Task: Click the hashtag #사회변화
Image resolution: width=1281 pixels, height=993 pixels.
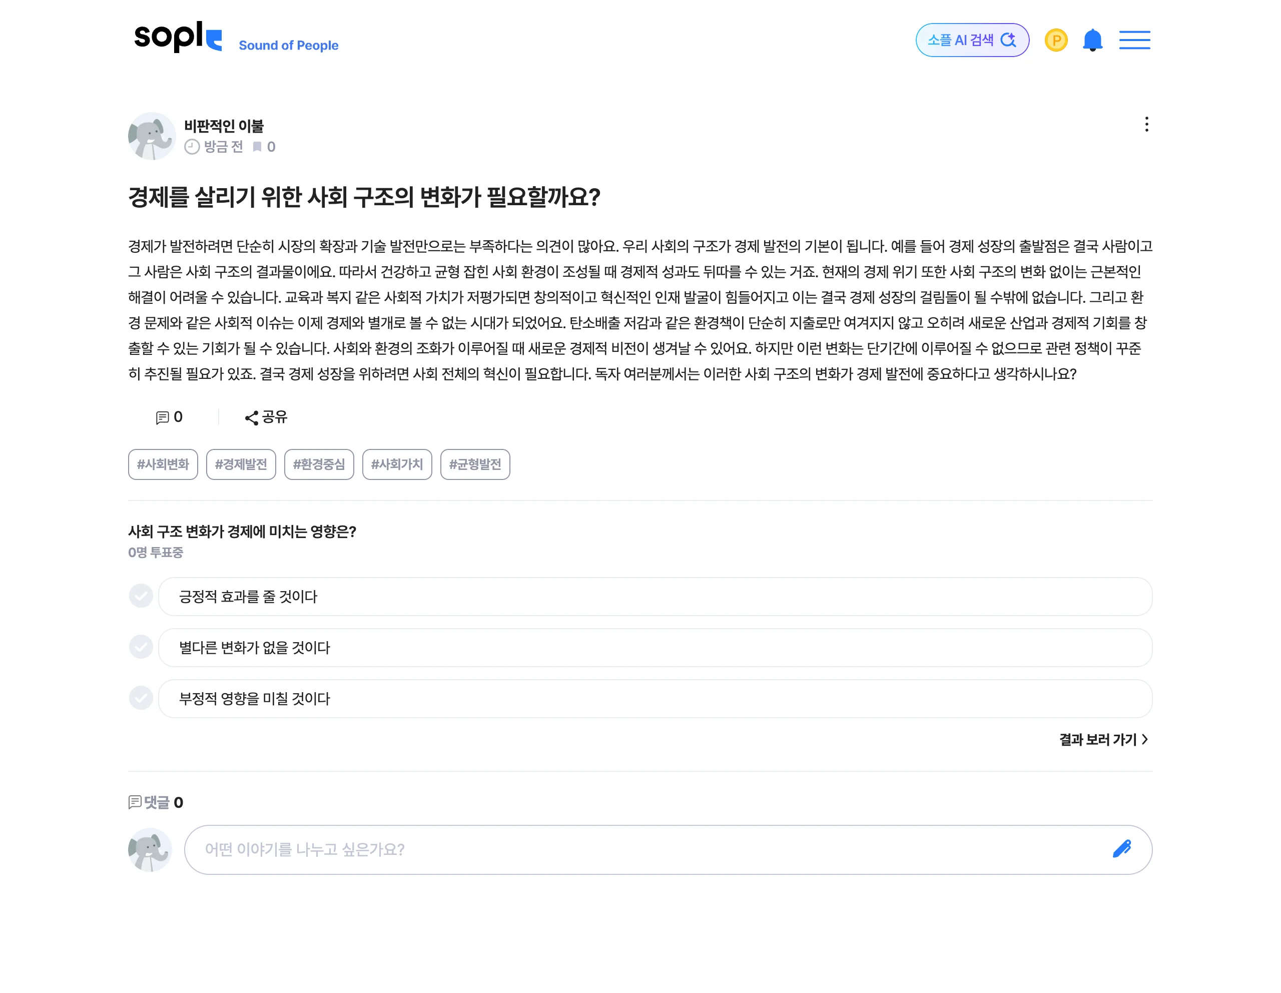Action: point(163,464)
